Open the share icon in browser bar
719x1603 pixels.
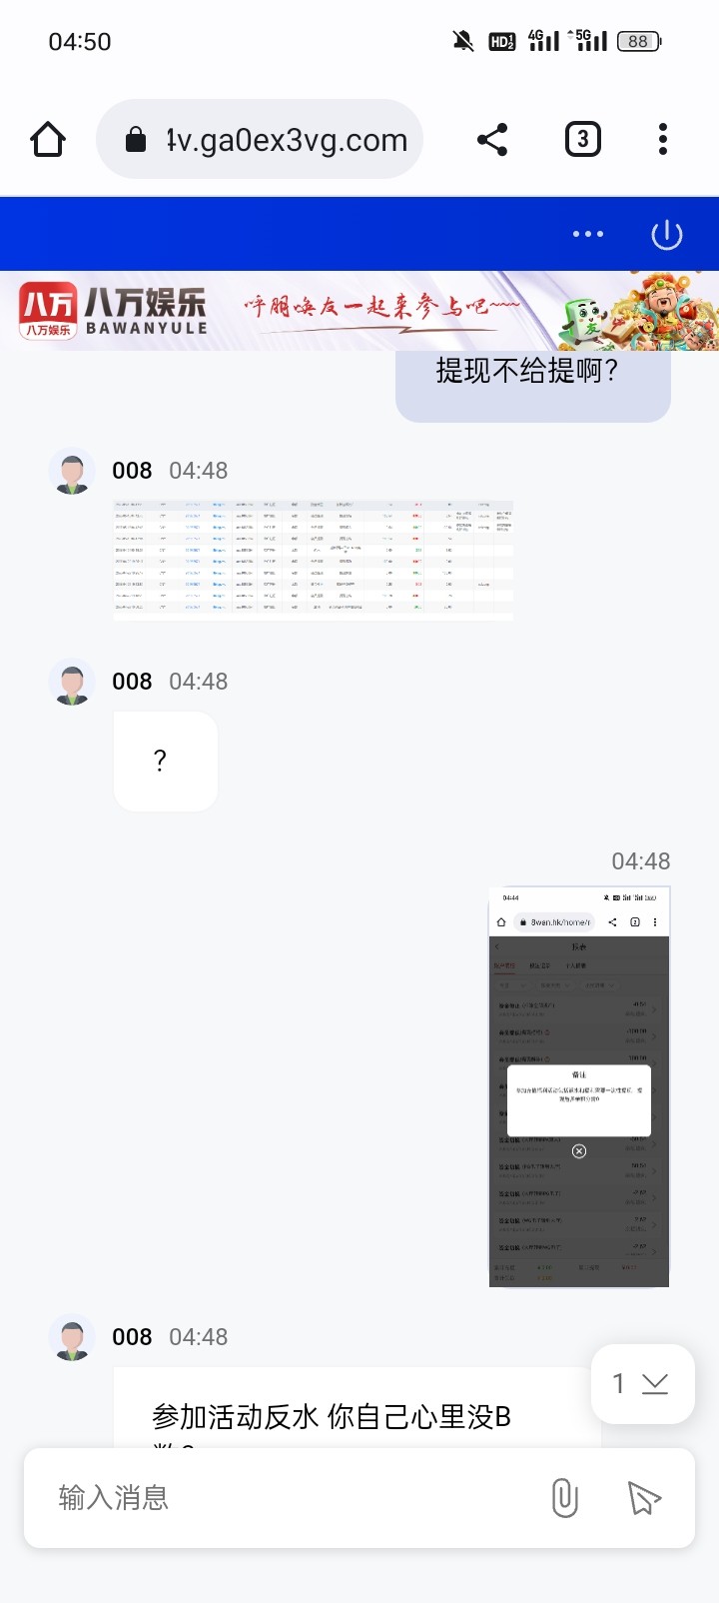tap(492, 140)
